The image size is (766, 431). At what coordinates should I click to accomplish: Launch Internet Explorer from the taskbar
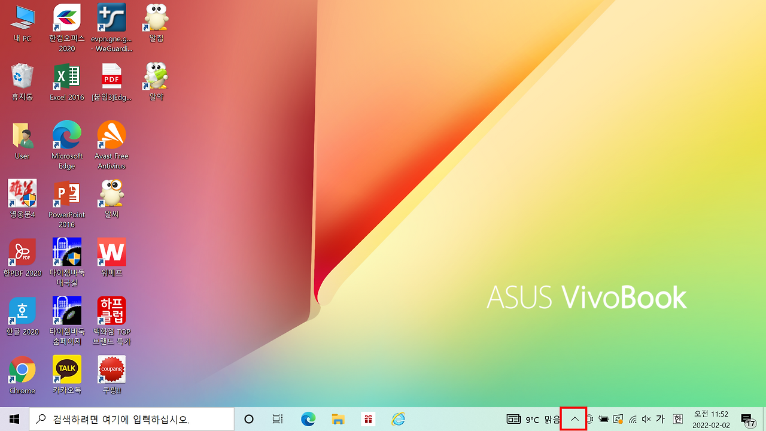pos(398,419)
